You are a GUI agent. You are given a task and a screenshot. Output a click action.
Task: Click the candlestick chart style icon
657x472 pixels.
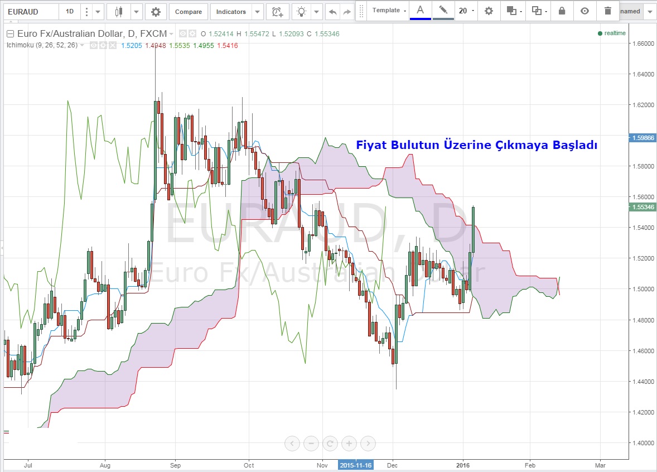coord(118,12)
